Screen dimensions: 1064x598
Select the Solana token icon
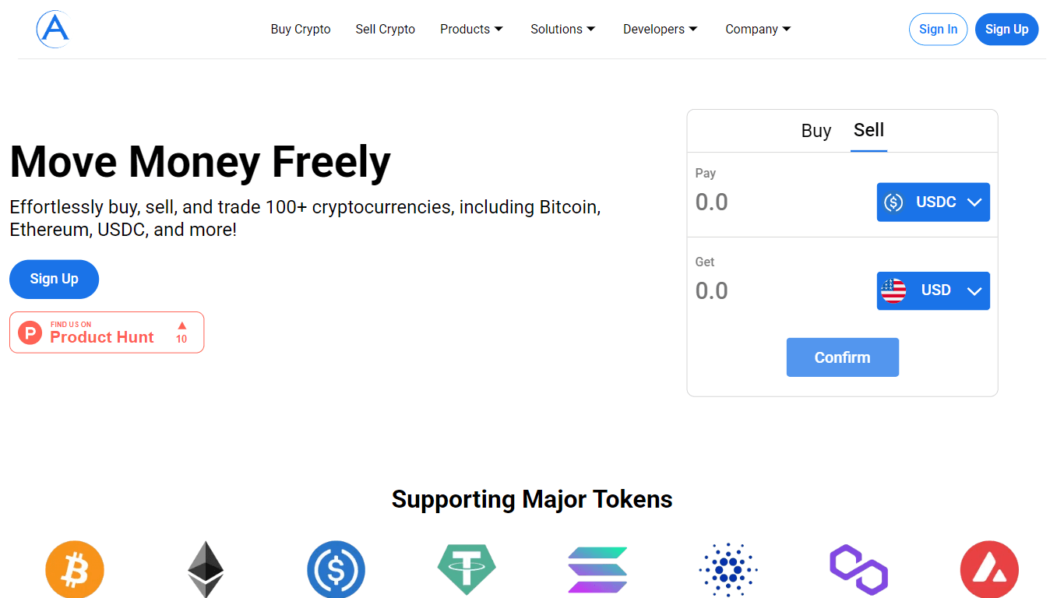click(597, 570)
